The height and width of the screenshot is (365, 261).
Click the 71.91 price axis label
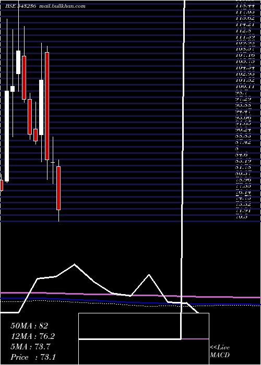click(243, 211)
